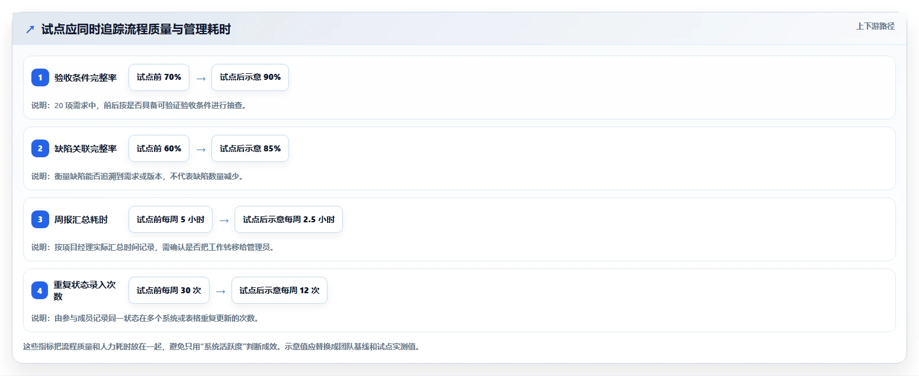919x376 pixels.
Task: Click the arrow between 30 次 and 12 次
Action: click(221, 291)
